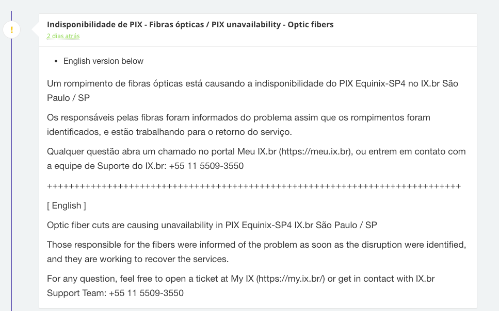Click the incident card header area

[258, 29]
